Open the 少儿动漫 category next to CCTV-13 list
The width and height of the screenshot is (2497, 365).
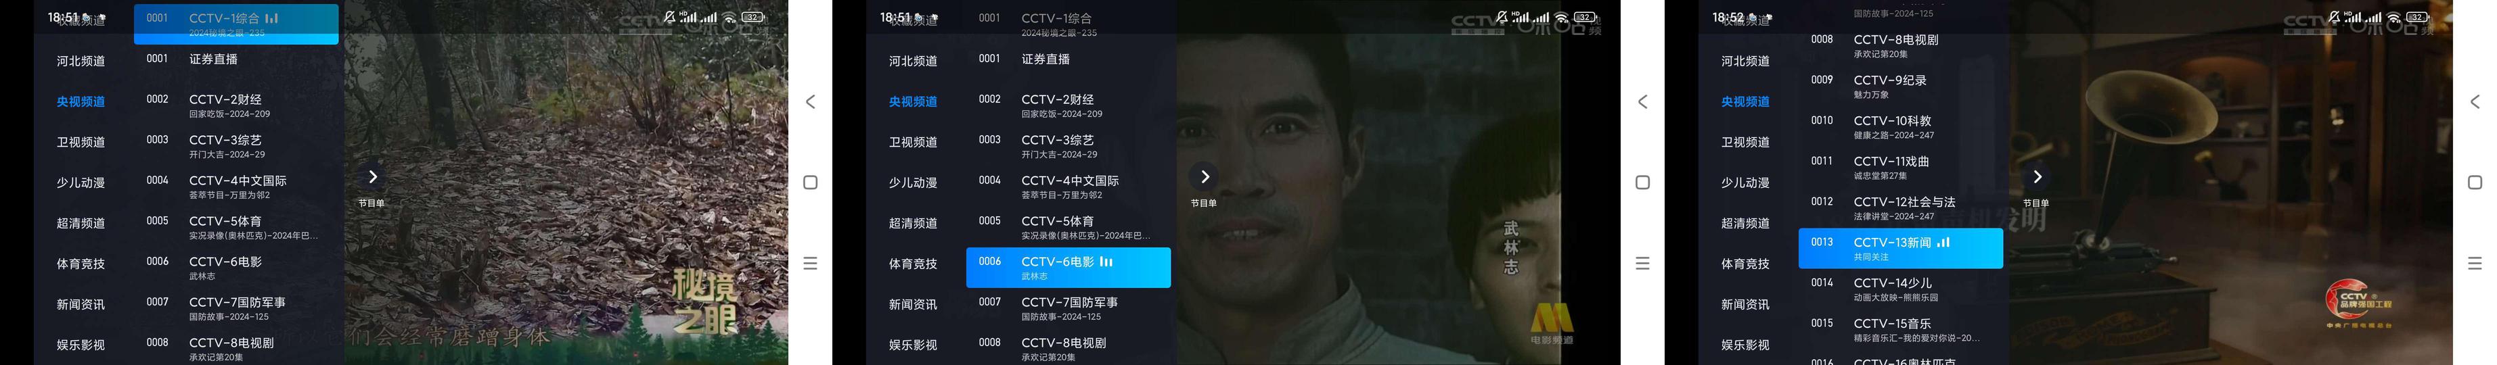pyautogui.click(x=1745, y=183)
